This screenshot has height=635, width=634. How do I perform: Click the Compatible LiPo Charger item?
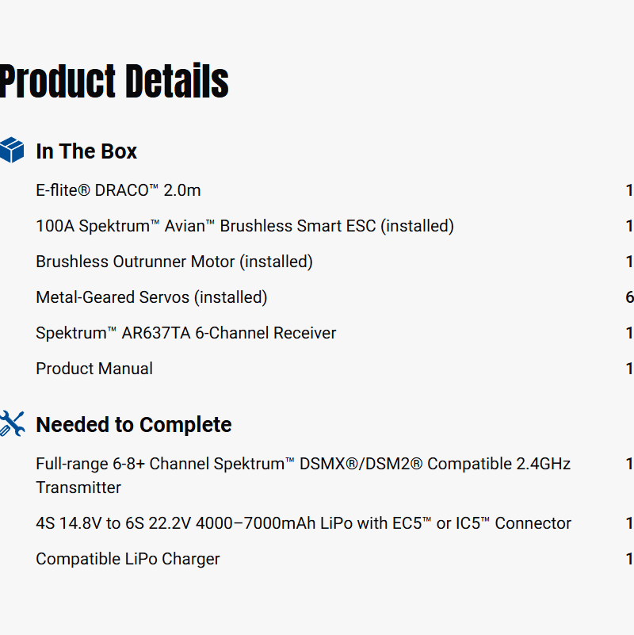coord(128,559)
